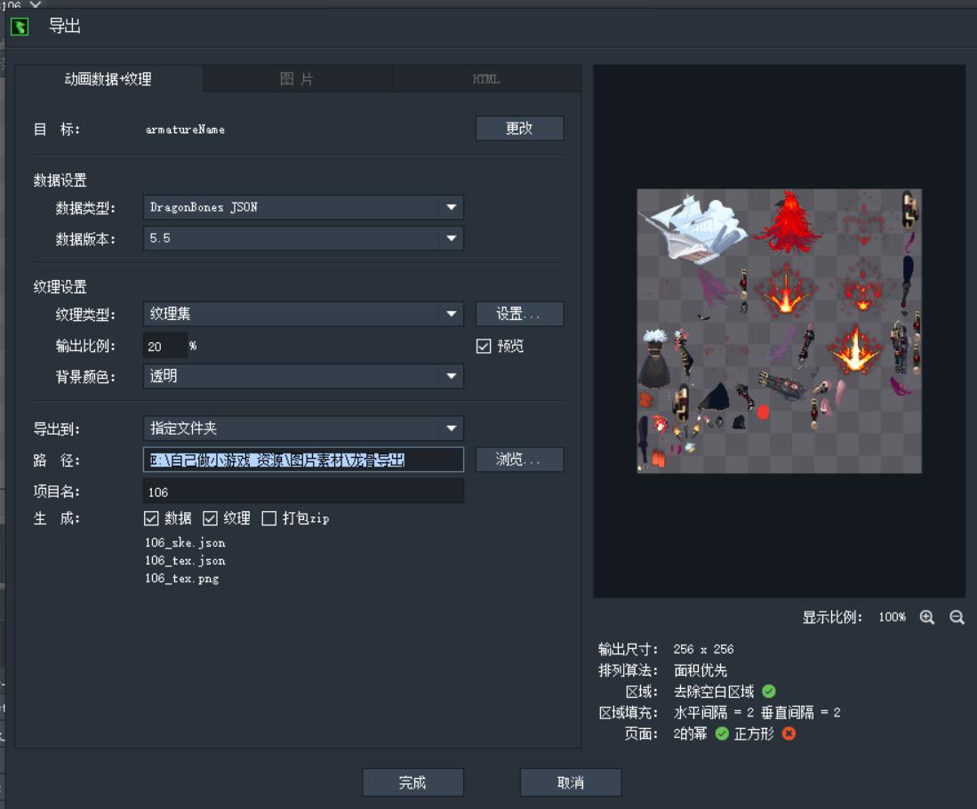Click the texture atlas preview image

[779, 331]
